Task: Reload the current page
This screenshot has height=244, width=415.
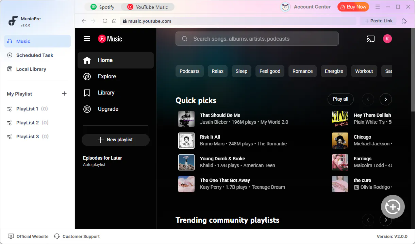Action: click(105, 21)
